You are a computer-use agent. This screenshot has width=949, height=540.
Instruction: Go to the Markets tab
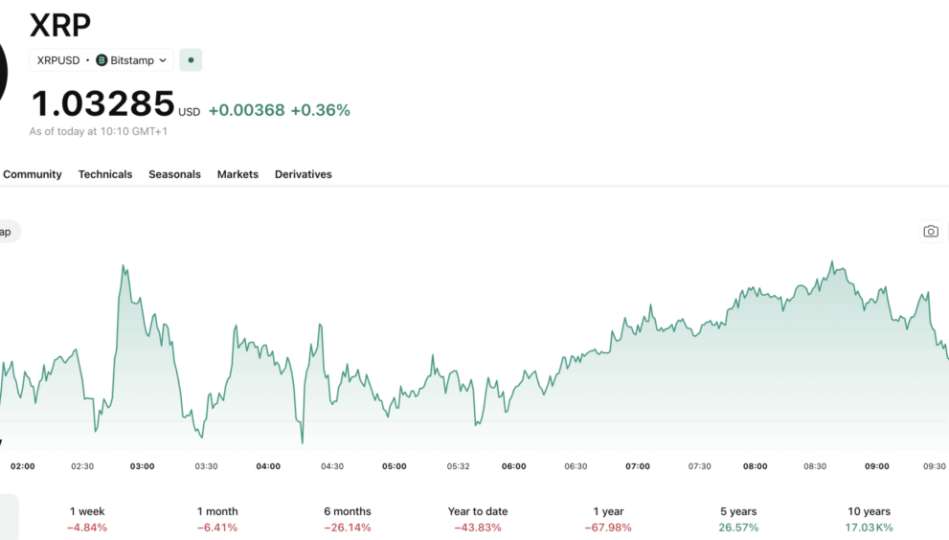pyautogui.click(x=237, y=174)
